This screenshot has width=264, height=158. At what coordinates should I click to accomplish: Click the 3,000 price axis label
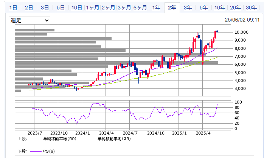(x=240, y=88)
